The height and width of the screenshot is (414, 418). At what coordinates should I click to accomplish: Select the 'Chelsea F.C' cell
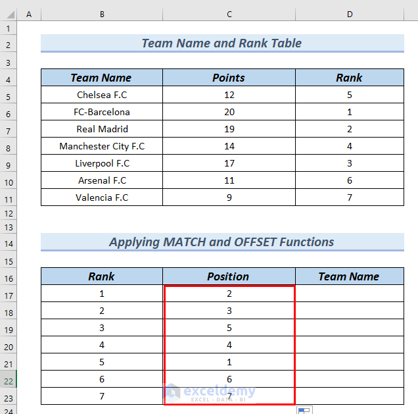(102, 95)
